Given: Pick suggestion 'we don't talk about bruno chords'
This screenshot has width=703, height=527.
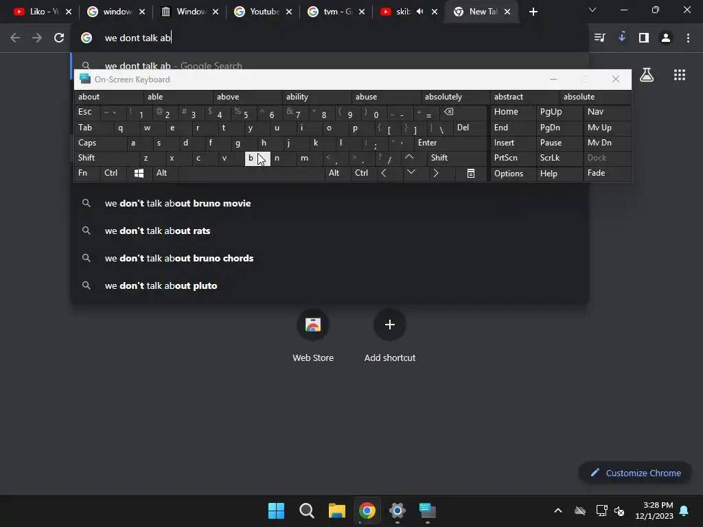Looking at the screenshot, I should point(330,258).
